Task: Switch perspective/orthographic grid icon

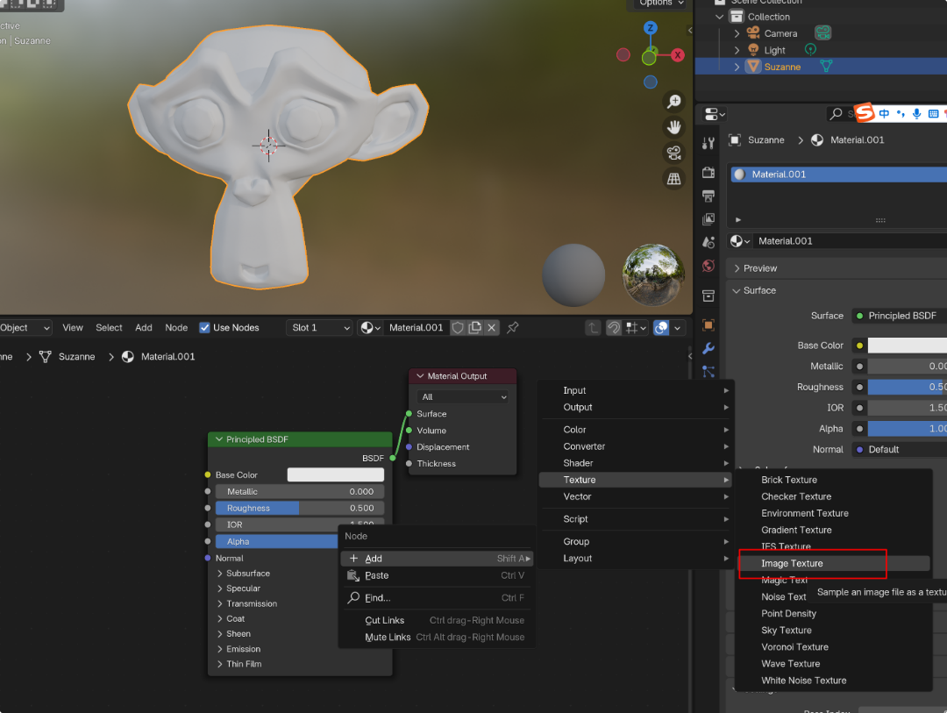Action: (x=673, y=180)
